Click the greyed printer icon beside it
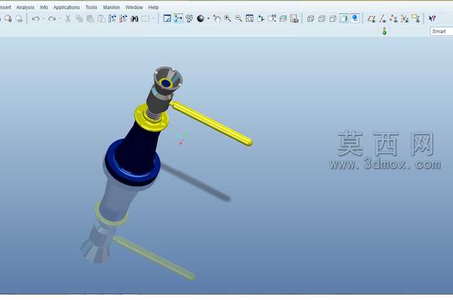 tap(19, 19)
